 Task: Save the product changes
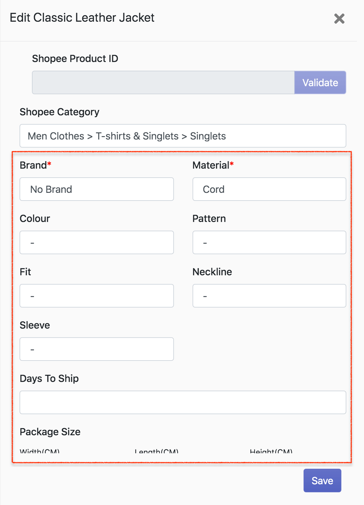pyautogui.click(x=322, y=481)
